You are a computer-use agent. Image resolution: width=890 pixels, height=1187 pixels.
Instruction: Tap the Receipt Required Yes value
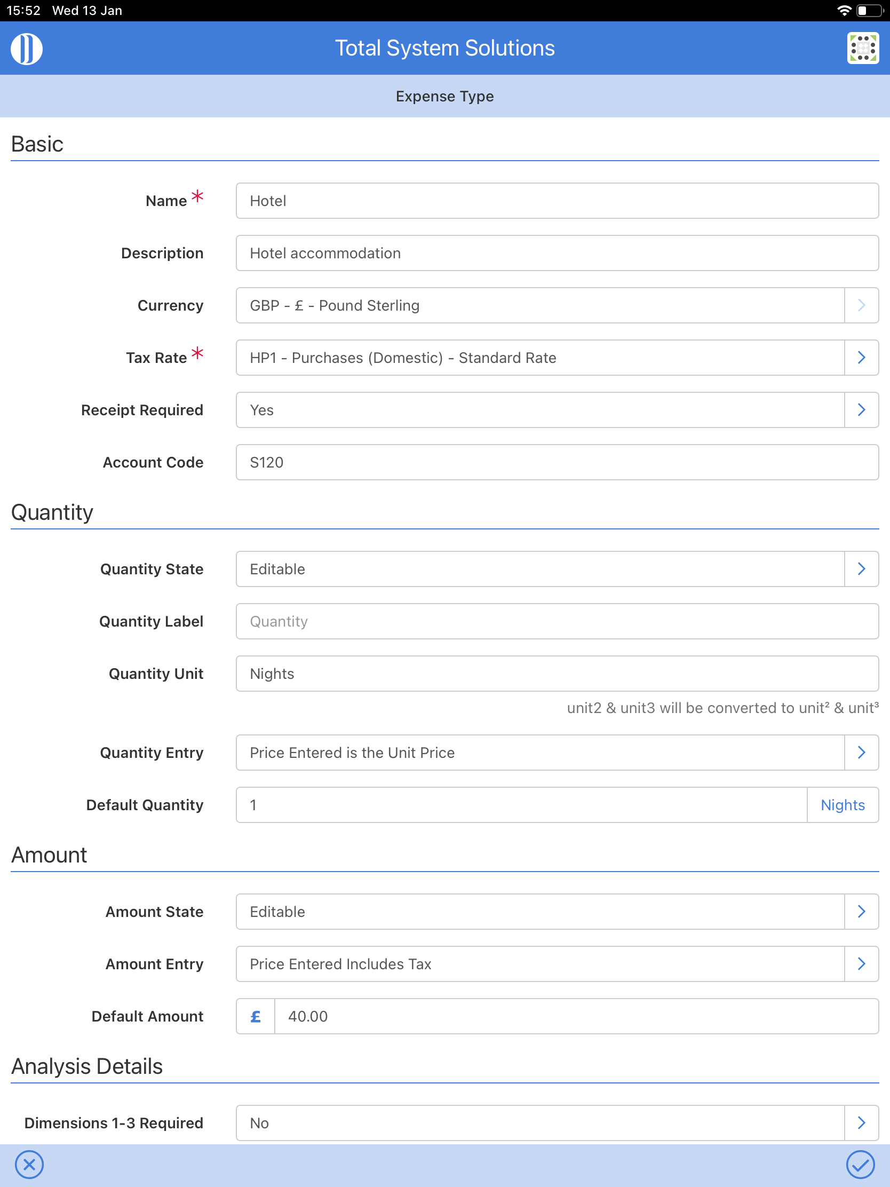[540, 410]
